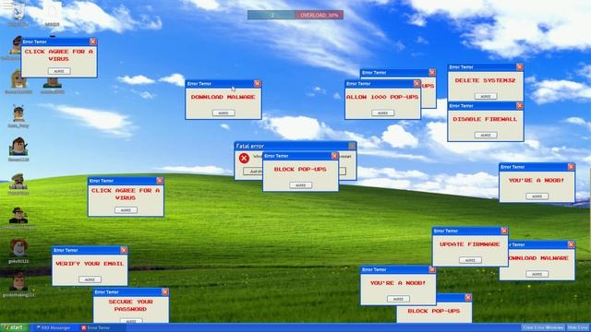
Task: Close the popup hidden behind ALLOW 1000 POP-UPS
Action: [x=432, y=72]
